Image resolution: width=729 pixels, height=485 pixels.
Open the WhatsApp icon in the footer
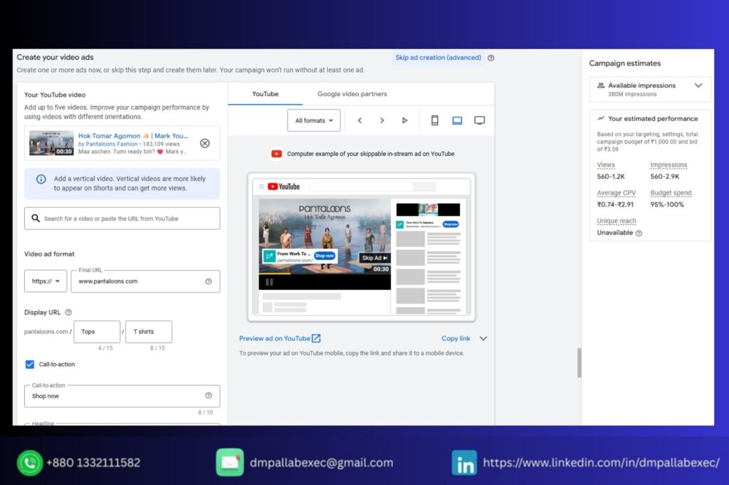pyautogui.click(x=28, y=462)
